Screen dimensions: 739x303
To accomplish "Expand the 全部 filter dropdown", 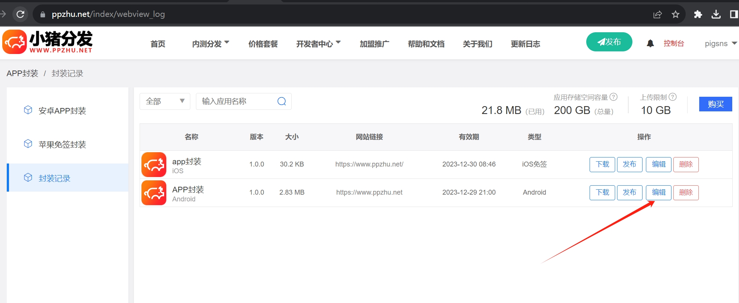I will point(165,101).
